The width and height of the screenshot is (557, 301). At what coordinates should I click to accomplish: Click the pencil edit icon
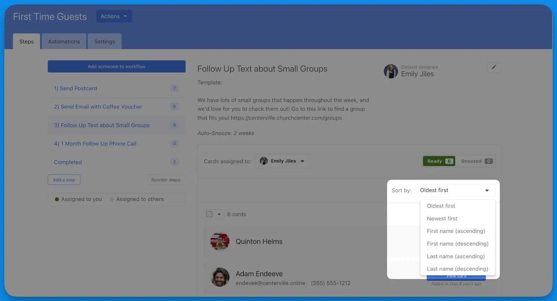pos(494,67)
